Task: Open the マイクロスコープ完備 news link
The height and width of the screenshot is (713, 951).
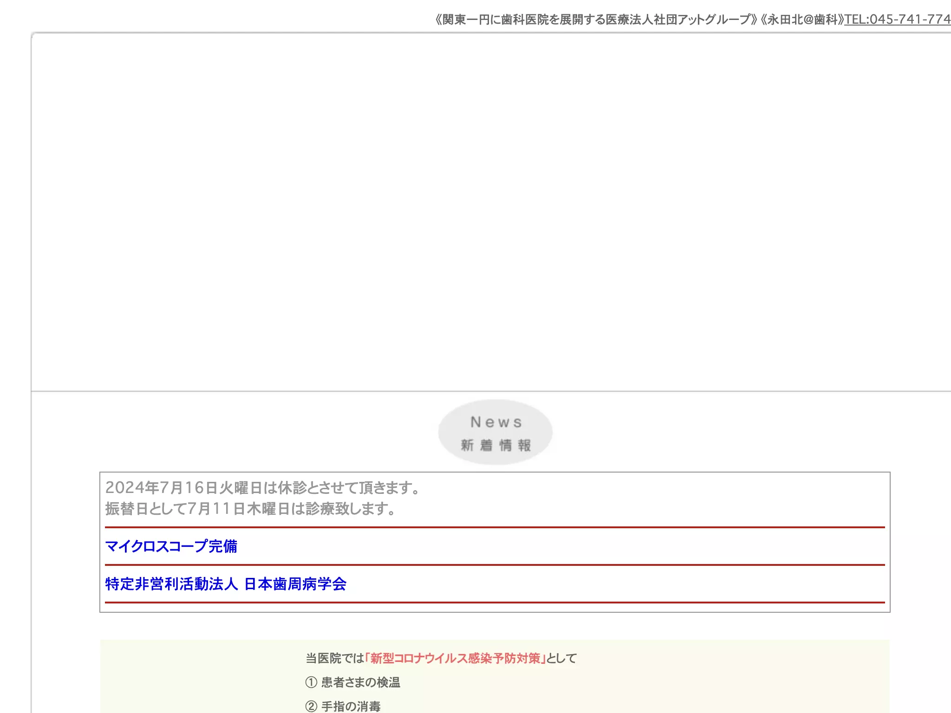Action: [171, 546]
